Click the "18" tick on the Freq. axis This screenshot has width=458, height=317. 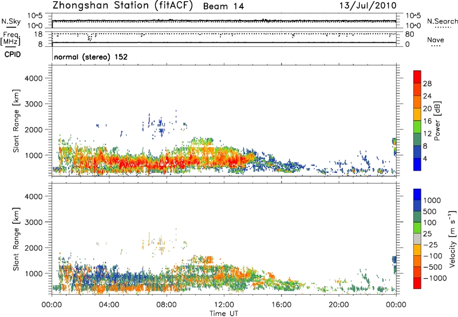[x=38, y=34]
